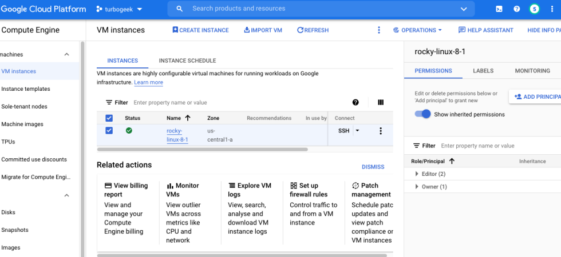The image size is (561, 257).
Task: Switch to the INSTANCES tab
Action: click(123, 61)
